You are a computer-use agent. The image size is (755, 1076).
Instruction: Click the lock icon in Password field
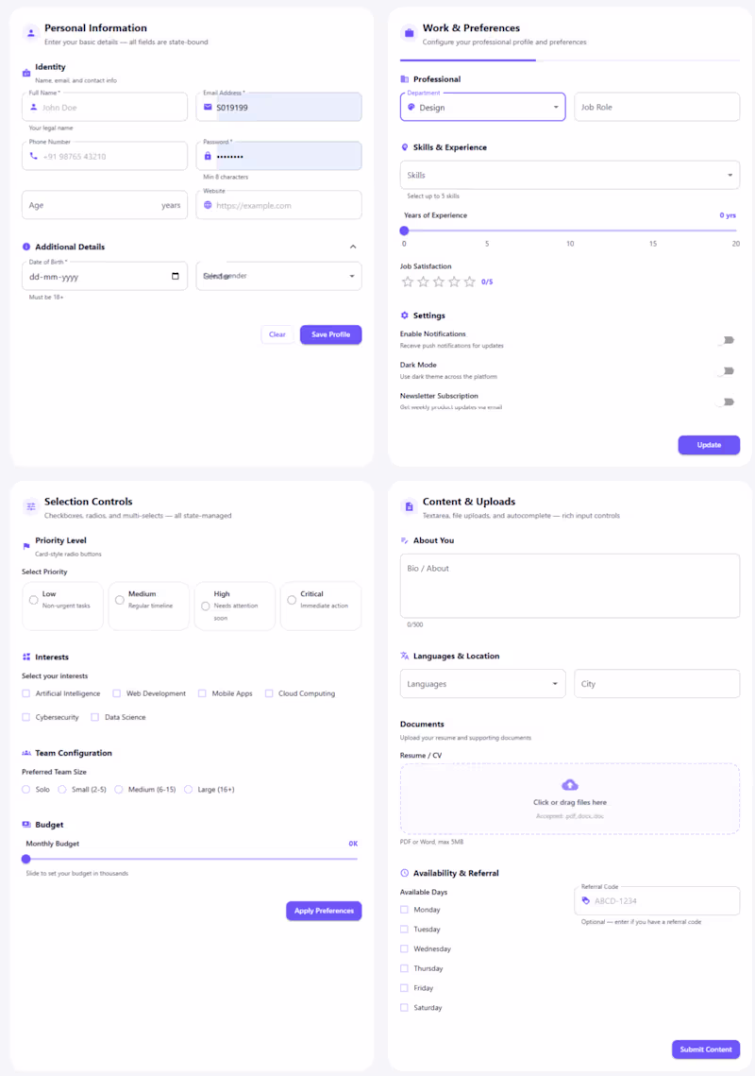pyautogui.click(x=208, y=156)
